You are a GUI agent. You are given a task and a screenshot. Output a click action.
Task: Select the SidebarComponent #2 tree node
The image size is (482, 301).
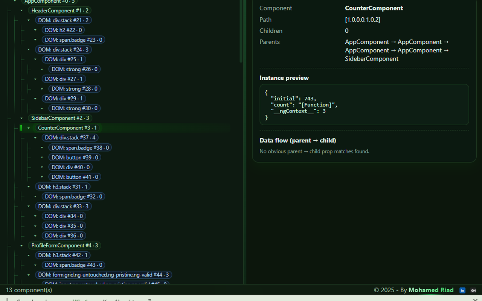tap(60, 118)
